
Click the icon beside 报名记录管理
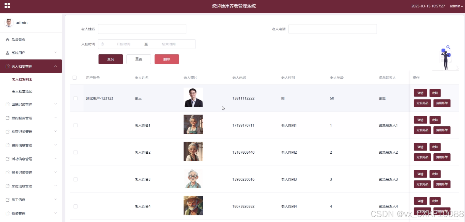tap(8, 173)
